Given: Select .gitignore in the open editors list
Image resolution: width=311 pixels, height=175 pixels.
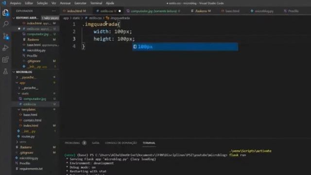Looking at the screenshot, I should click(34, 61).
